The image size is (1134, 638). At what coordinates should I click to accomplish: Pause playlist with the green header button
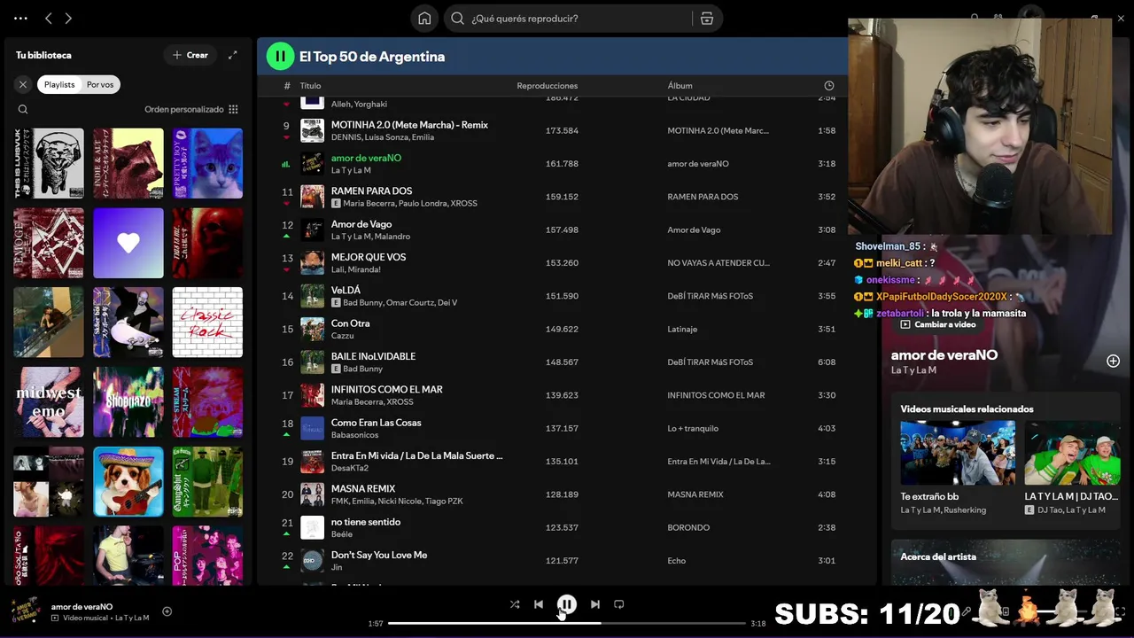280,56
